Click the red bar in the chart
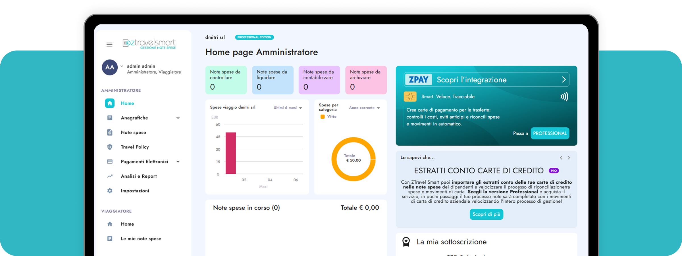 coord(231,153)
